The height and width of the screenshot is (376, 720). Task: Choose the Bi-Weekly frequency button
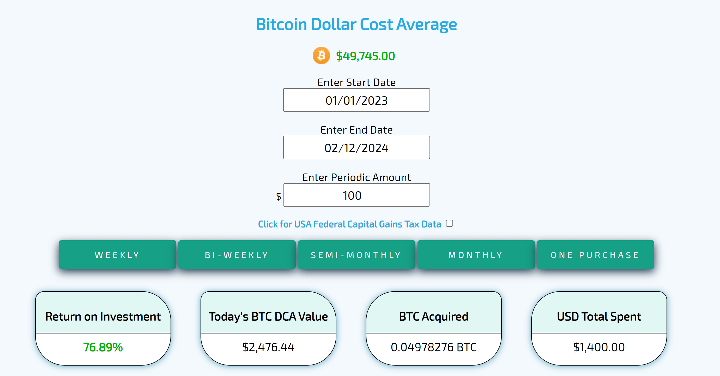coord(237,255)
